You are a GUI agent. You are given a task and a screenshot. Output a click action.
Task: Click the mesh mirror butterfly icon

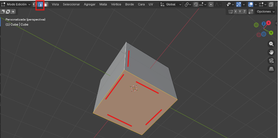click(x=231, y=12)
